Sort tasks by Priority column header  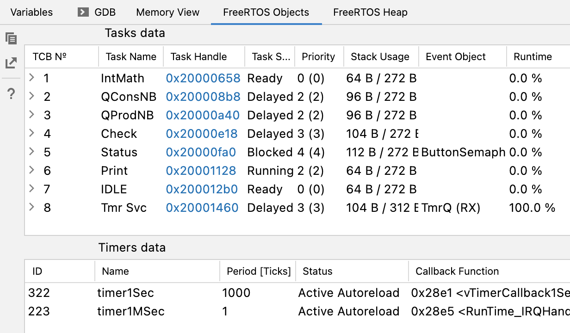(318, 57)
